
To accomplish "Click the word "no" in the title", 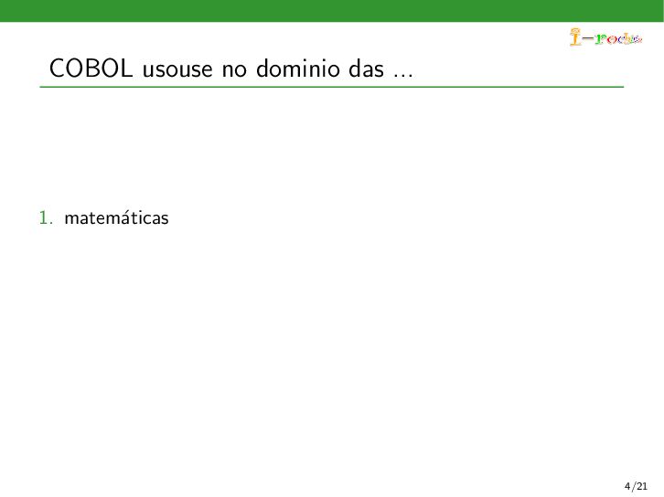I will coord(234,70).
